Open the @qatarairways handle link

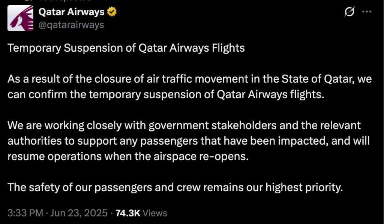(x=71, y=25)
